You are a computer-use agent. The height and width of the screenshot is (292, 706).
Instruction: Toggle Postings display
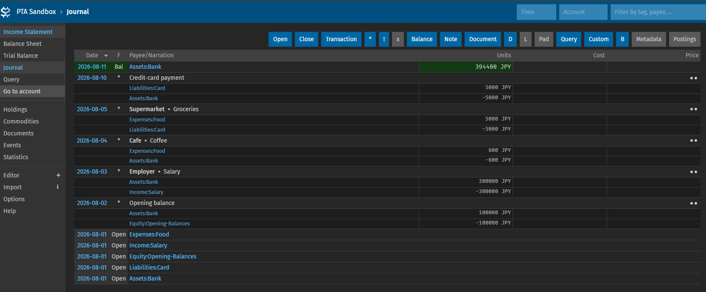(684, 39)
